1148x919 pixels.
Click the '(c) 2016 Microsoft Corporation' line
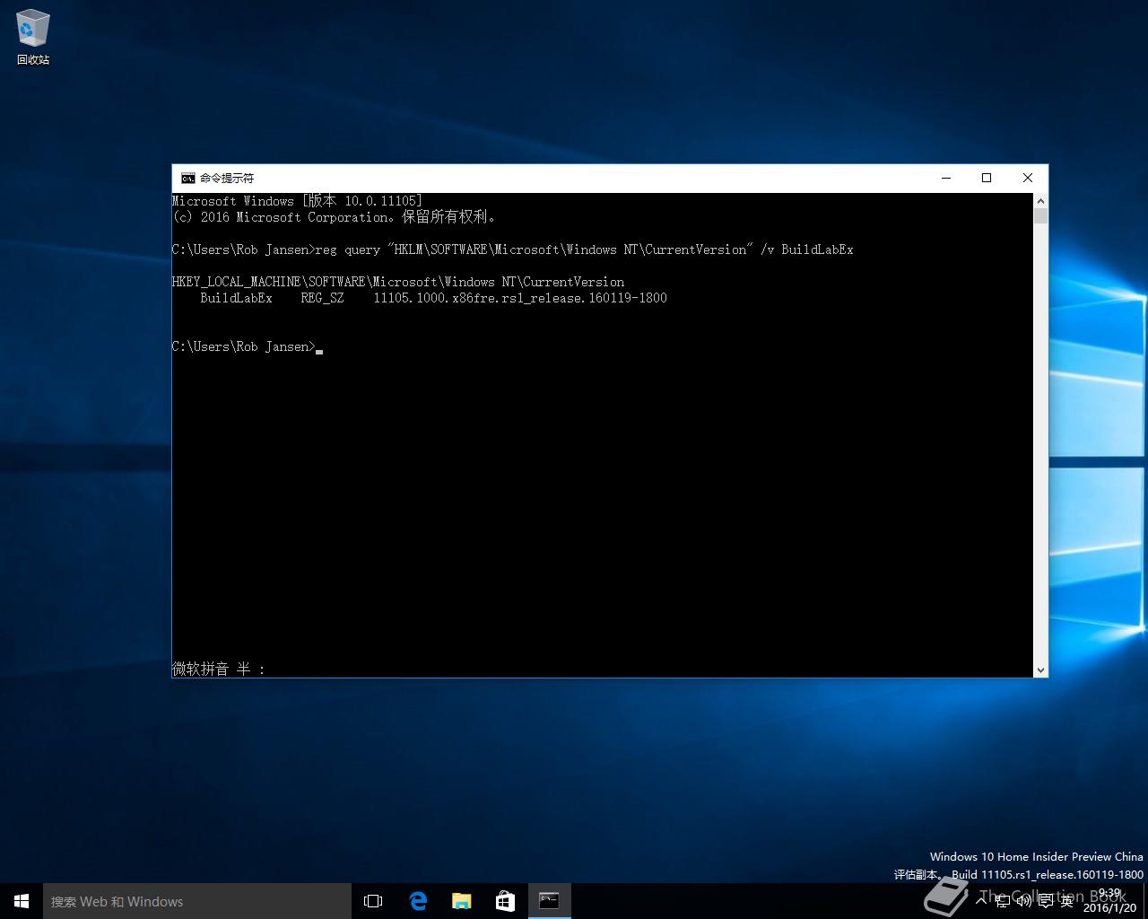coord(334,217)
